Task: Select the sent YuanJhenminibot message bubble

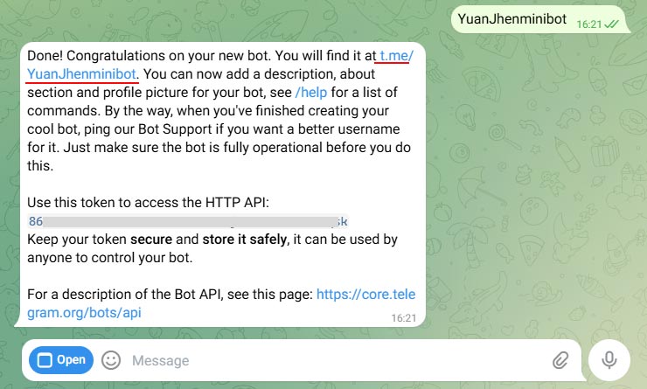Action: (539, 19)
